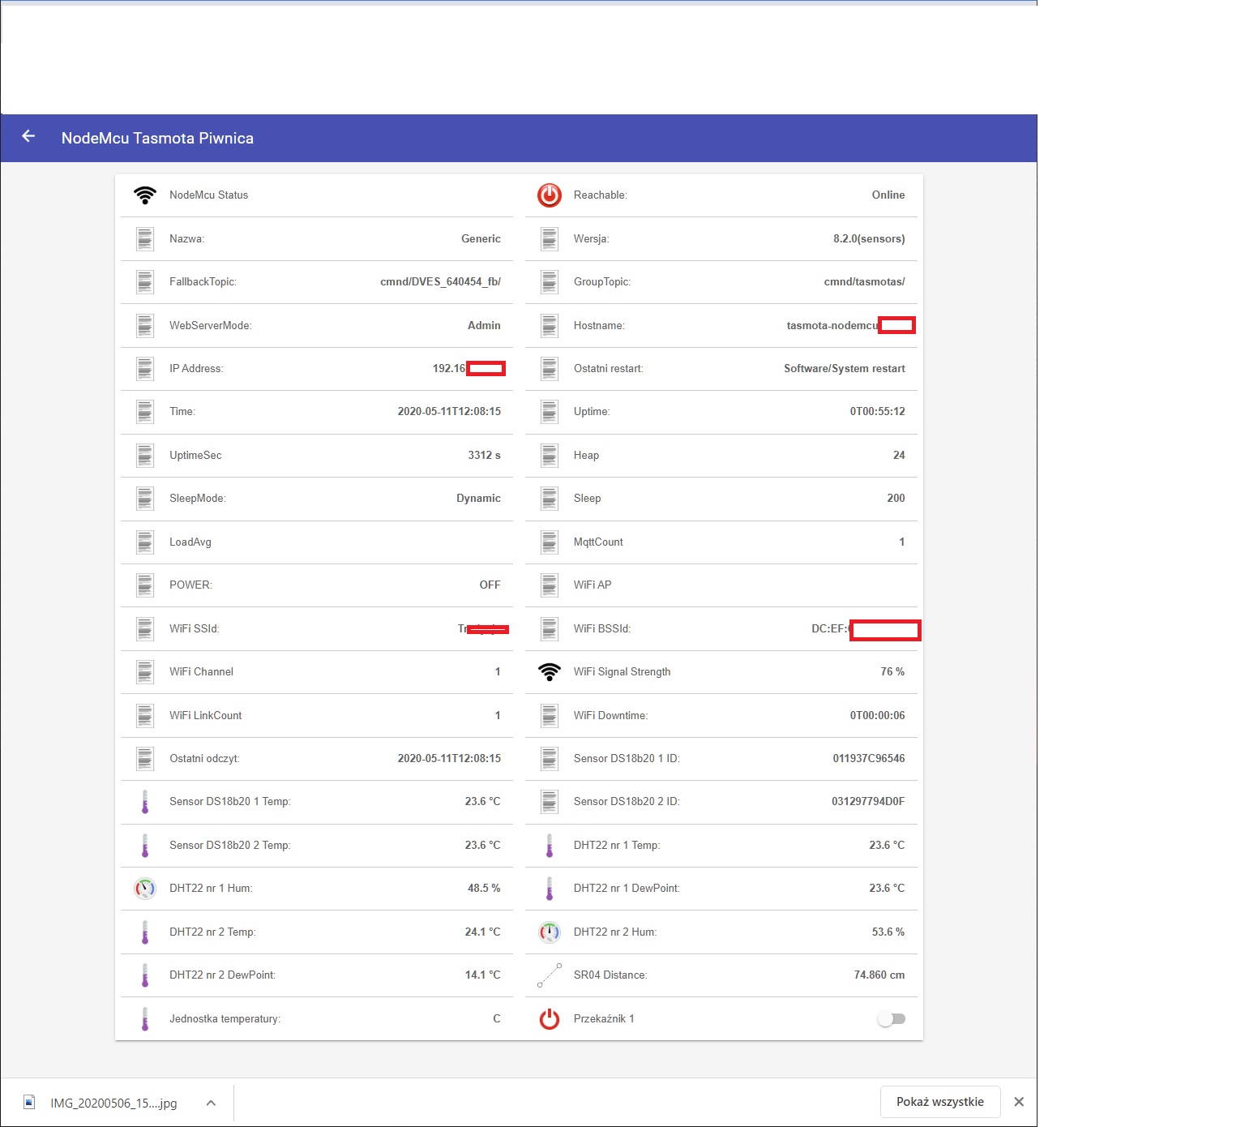Go back using the header arrow
This screenshot has height=1127, width=1245.
tap(28, 136)
